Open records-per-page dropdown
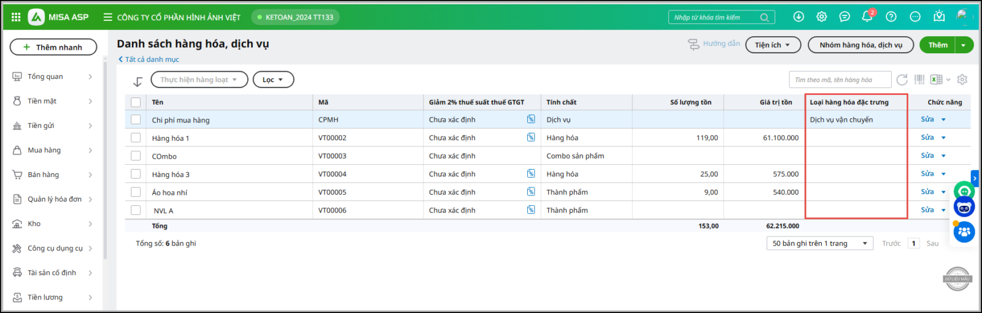Screen dimensions: 982x313 click(x=820, y=243)
